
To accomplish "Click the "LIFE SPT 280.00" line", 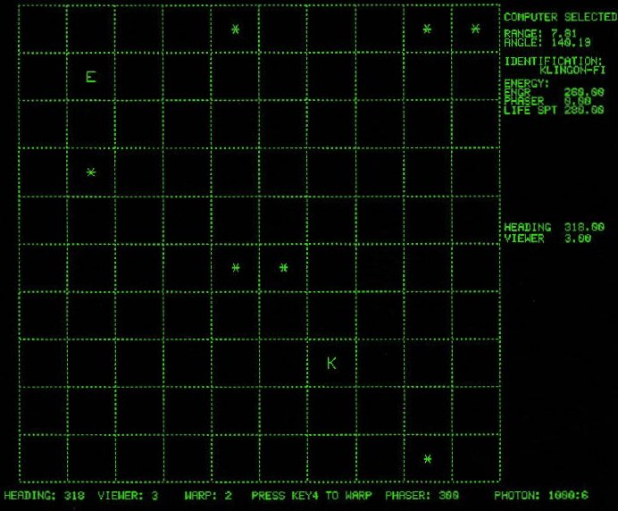I will (x=554, y=110).
